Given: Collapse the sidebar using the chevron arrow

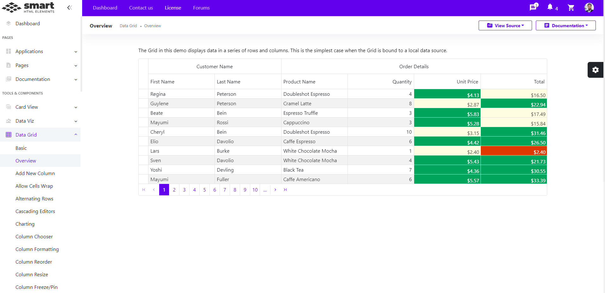Looking at the screenshot, I should [x=70, y=8].
